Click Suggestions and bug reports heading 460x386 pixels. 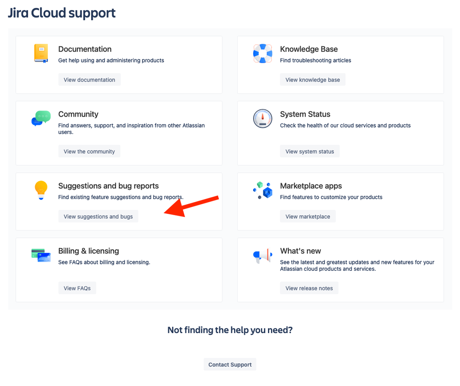click(109, 186)
